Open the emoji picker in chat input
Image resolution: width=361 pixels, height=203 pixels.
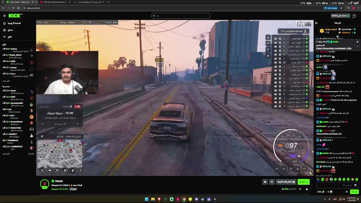tap(355, 185)
